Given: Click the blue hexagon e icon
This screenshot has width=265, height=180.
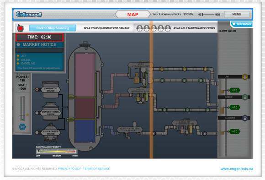Looking at the screenshot, I should (22, 127).
